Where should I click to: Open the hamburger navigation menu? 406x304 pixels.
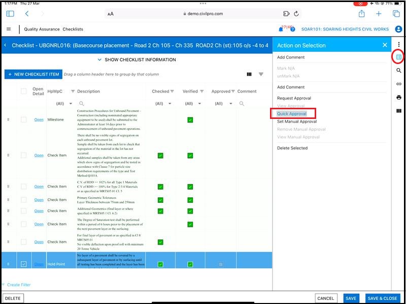[x=9, y=29]
